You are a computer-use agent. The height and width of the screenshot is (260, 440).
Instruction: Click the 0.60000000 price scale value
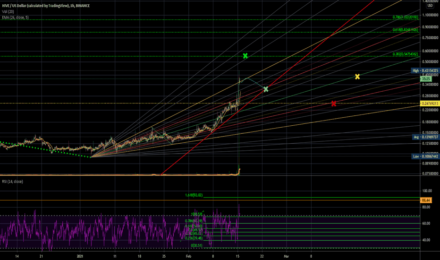[430, 51]
